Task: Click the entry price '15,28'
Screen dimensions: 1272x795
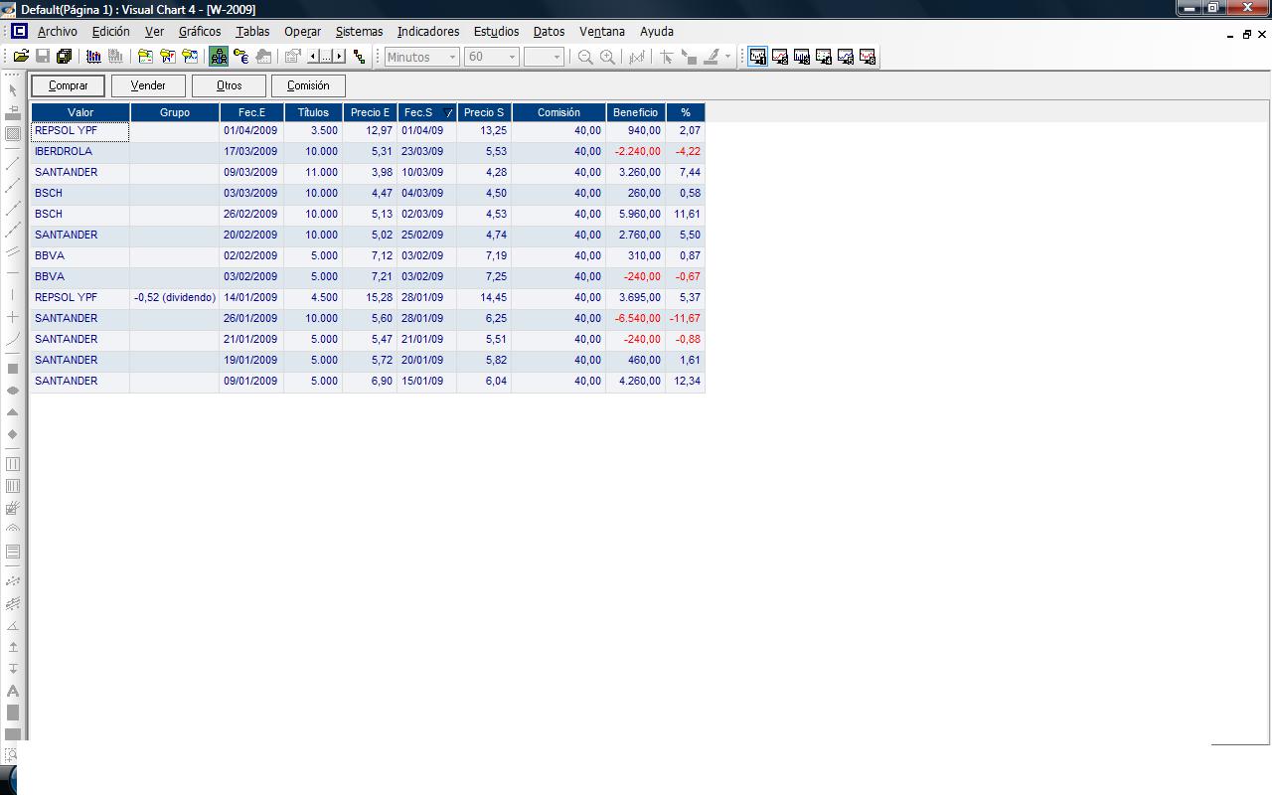Action: click(x=380, y=297)
